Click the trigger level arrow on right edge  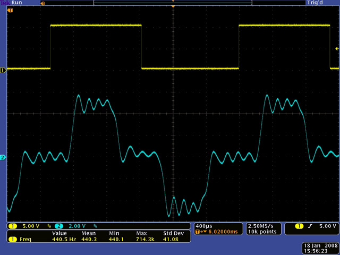(x=337, y=49)
